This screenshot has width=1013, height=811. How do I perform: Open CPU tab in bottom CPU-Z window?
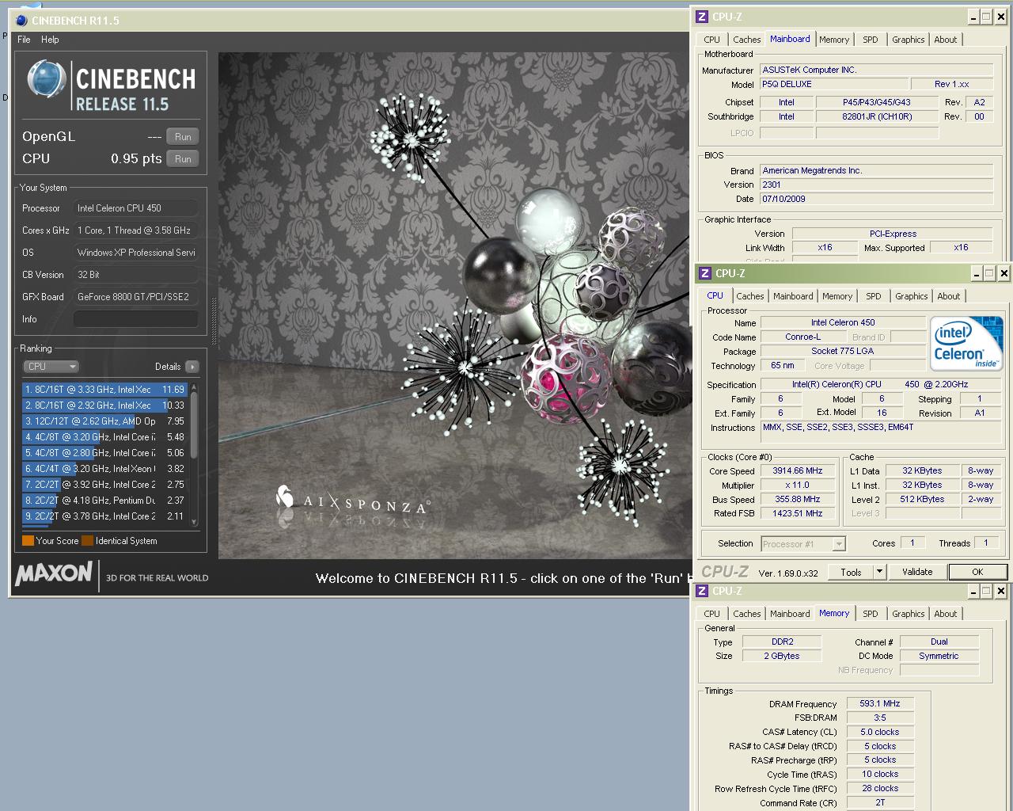712,614
